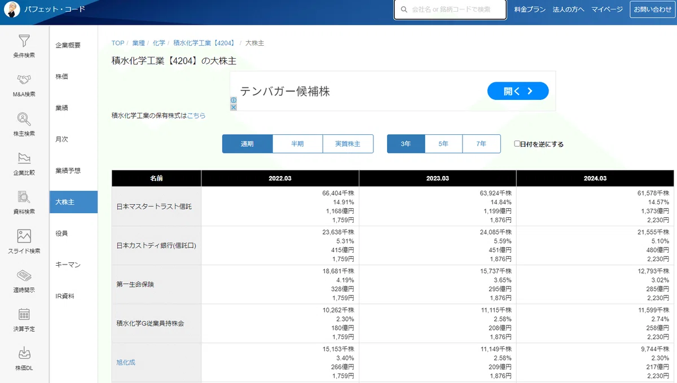
Task: Open the 資料検索 document search icon
Action: pos(24,197)
